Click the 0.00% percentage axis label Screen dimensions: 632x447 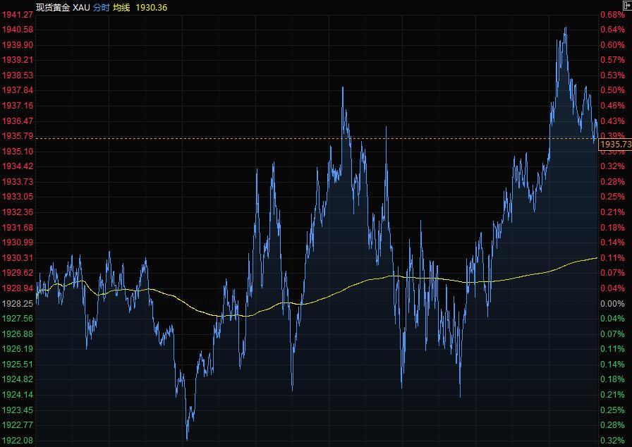612,303
